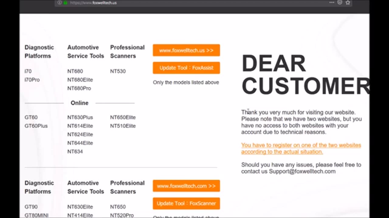Select the NT630Elite model entry

point(80,207)
